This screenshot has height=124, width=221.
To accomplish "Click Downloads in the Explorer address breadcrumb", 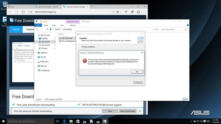I will [67, 29].
